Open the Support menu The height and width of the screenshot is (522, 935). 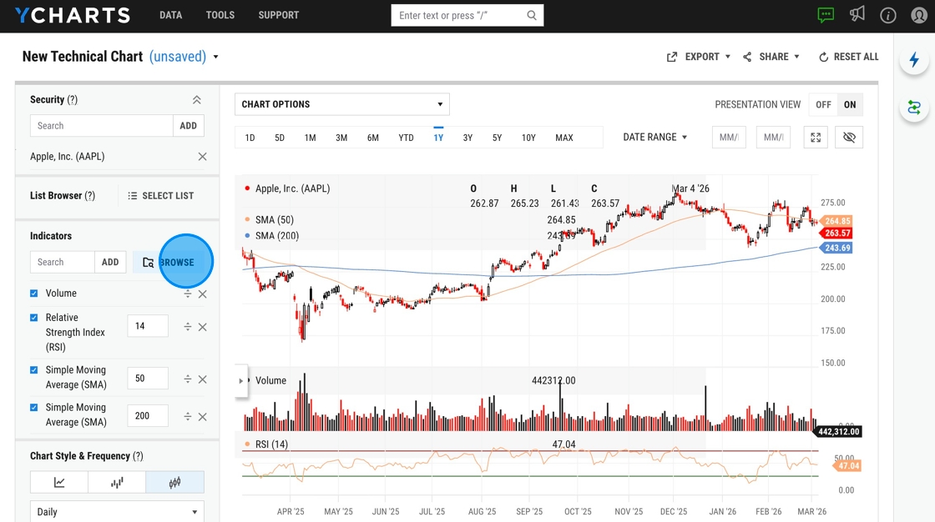coord(279,16)
